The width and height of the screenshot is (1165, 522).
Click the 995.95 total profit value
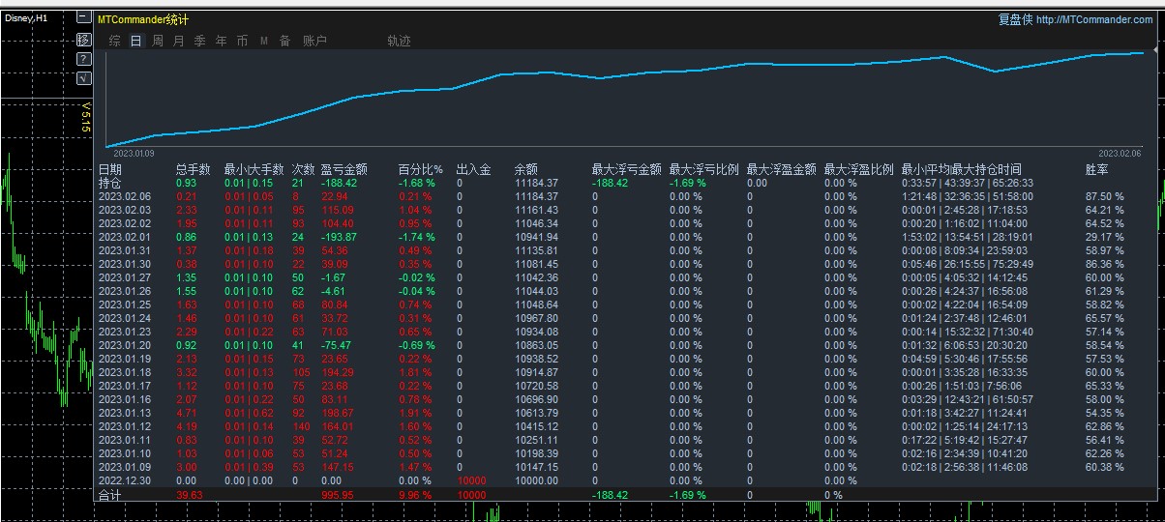[338, 495]
